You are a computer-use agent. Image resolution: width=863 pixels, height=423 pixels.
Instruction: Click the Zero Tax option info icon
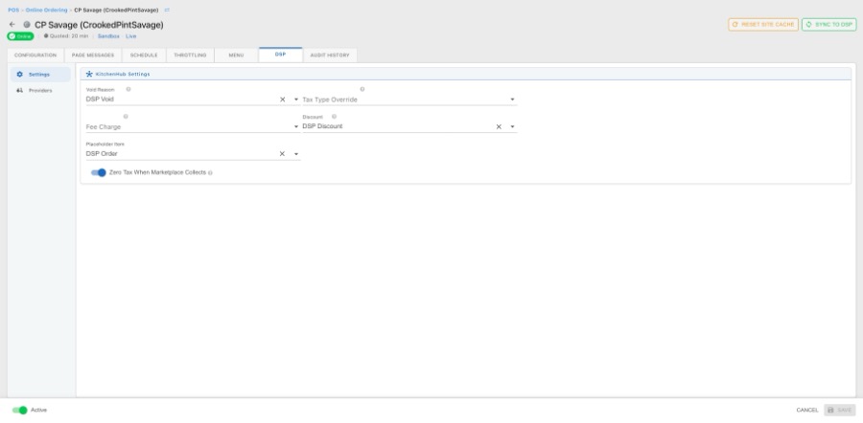(210, 173)
